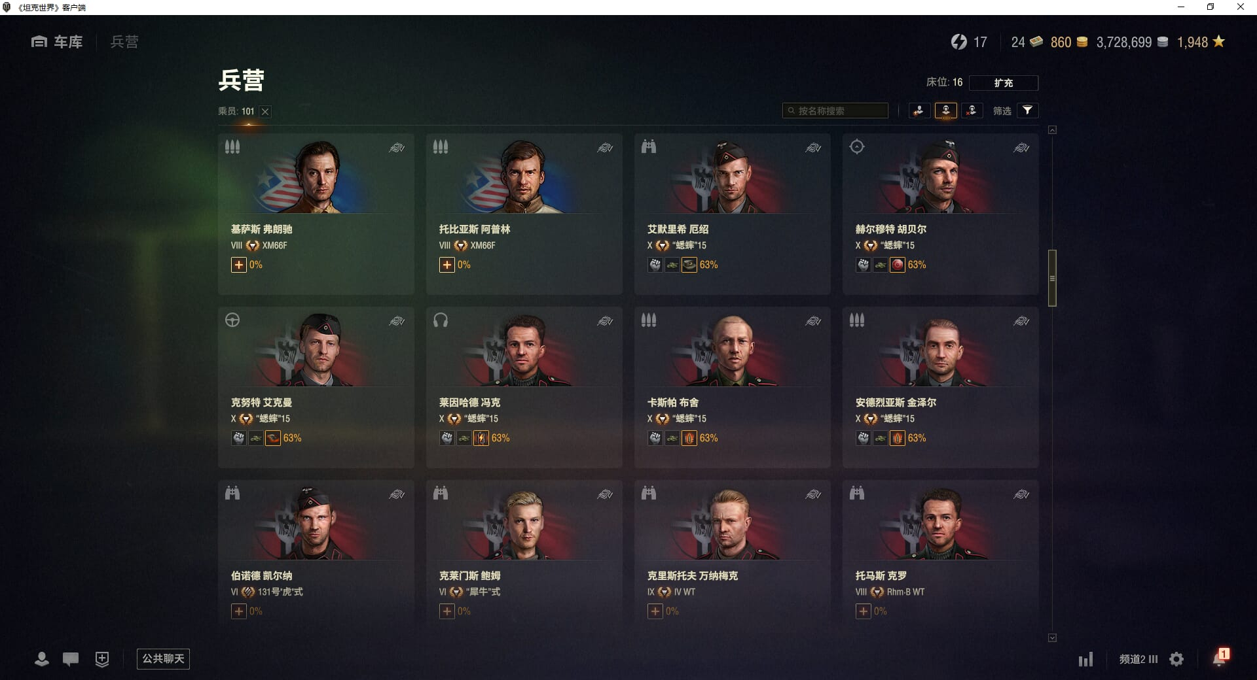Open the crew filter funnel icon
1257x680 pixels.
1027,110
